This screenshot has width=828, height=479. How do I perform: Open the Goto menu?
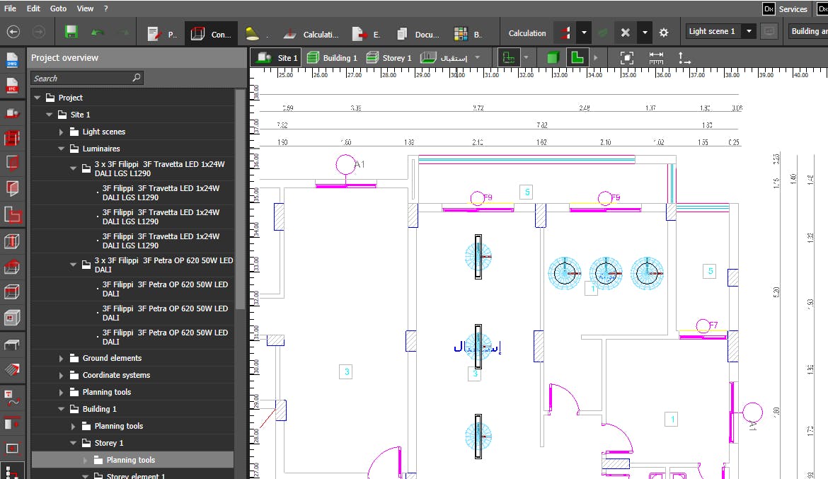[58, 8]
